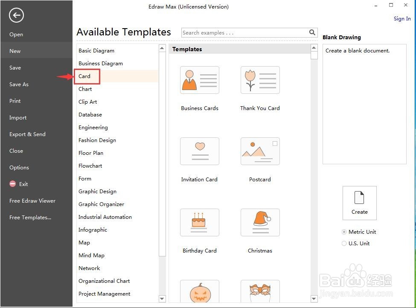Click the category list scrollbar thumb

click(x=162, y=154)
